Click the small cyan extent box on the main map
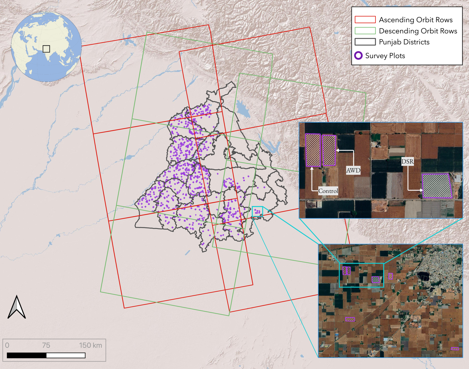 click(x=257, y=212)
